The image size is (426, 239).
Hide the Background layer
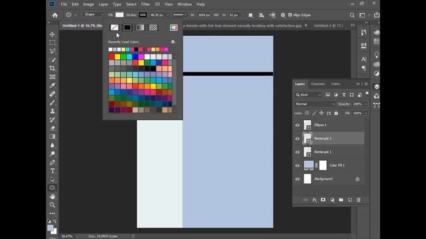(x=298, y=179)
